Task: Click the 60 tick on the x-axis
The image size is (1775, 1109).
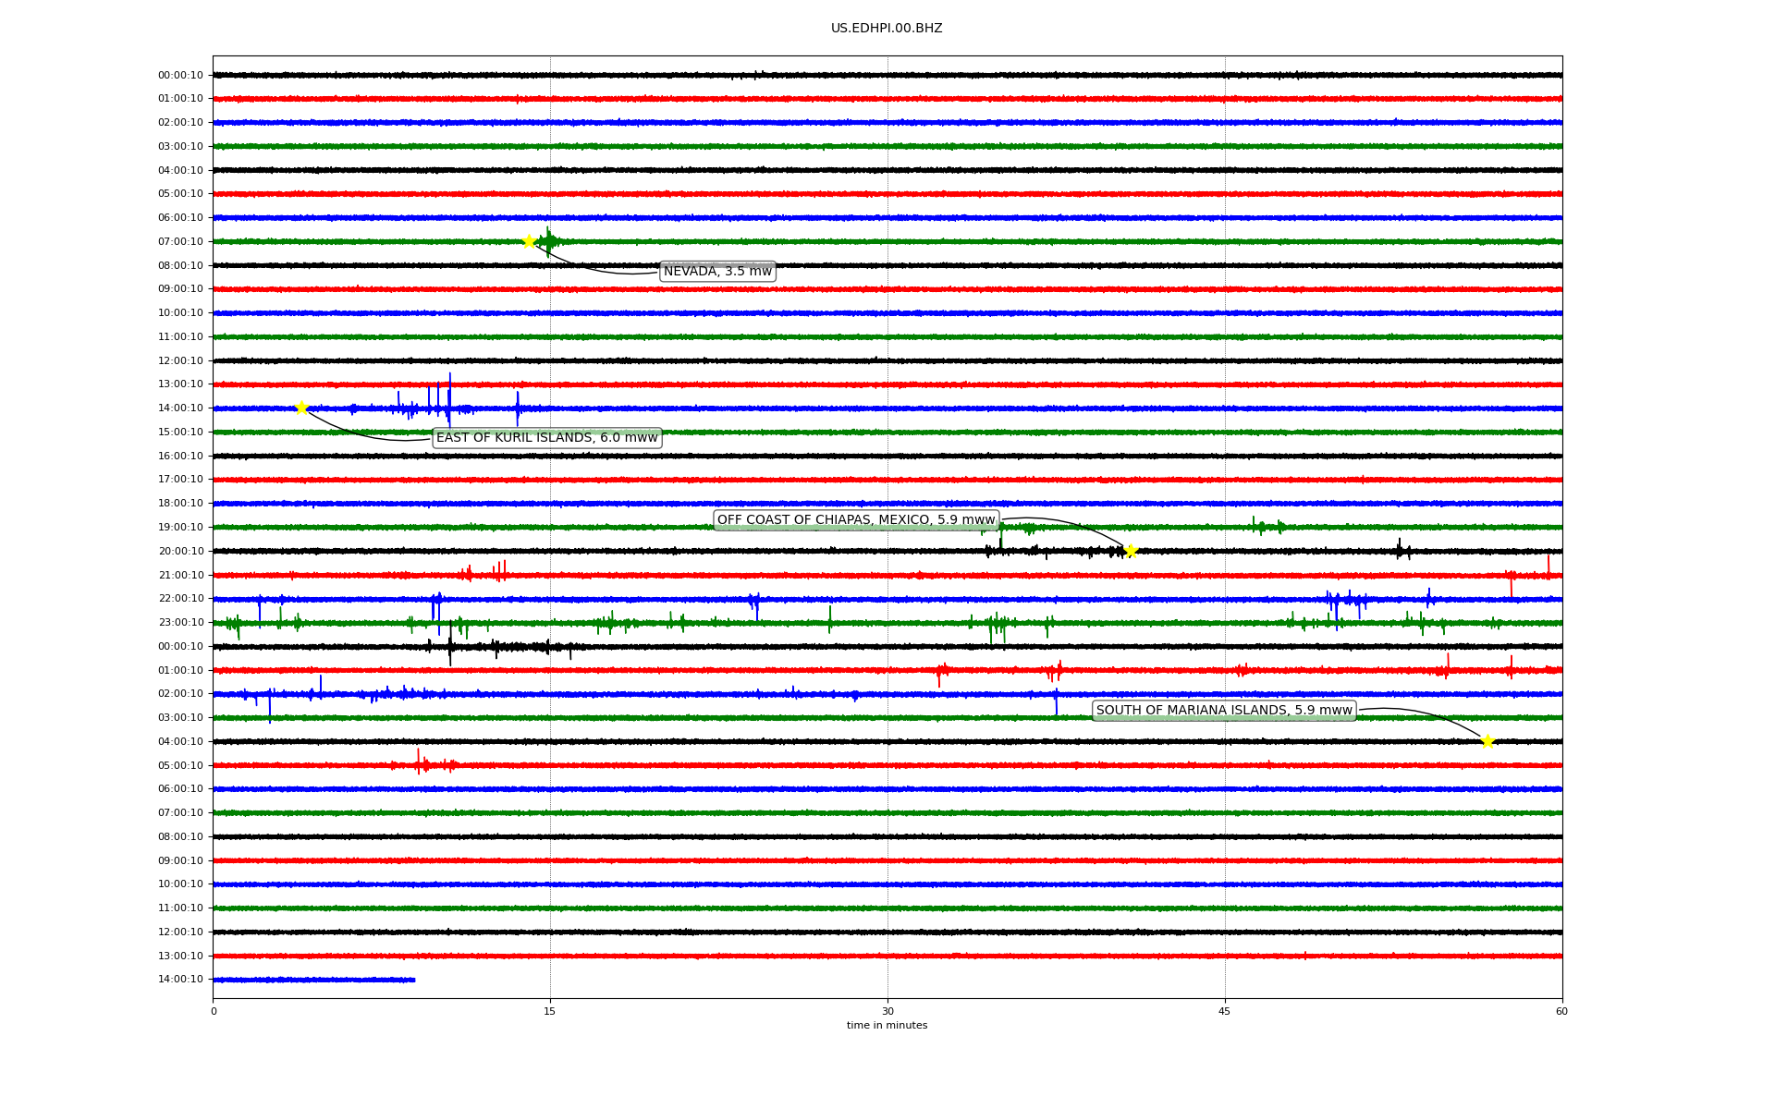Action: [1561, 1012]
